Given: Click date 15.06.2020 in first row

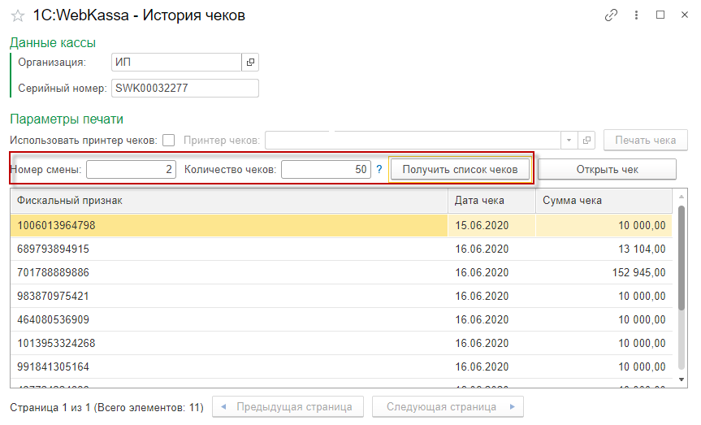Looking at the screenshot, I should coord(482,225).
